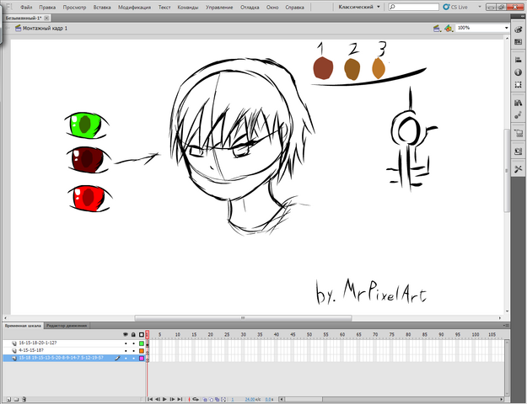Image resolution: width=527 pixels, height=404 pixels.
Task: Lock layer 16-15-18-20-1-12?
Action: (x=133, y=343)
